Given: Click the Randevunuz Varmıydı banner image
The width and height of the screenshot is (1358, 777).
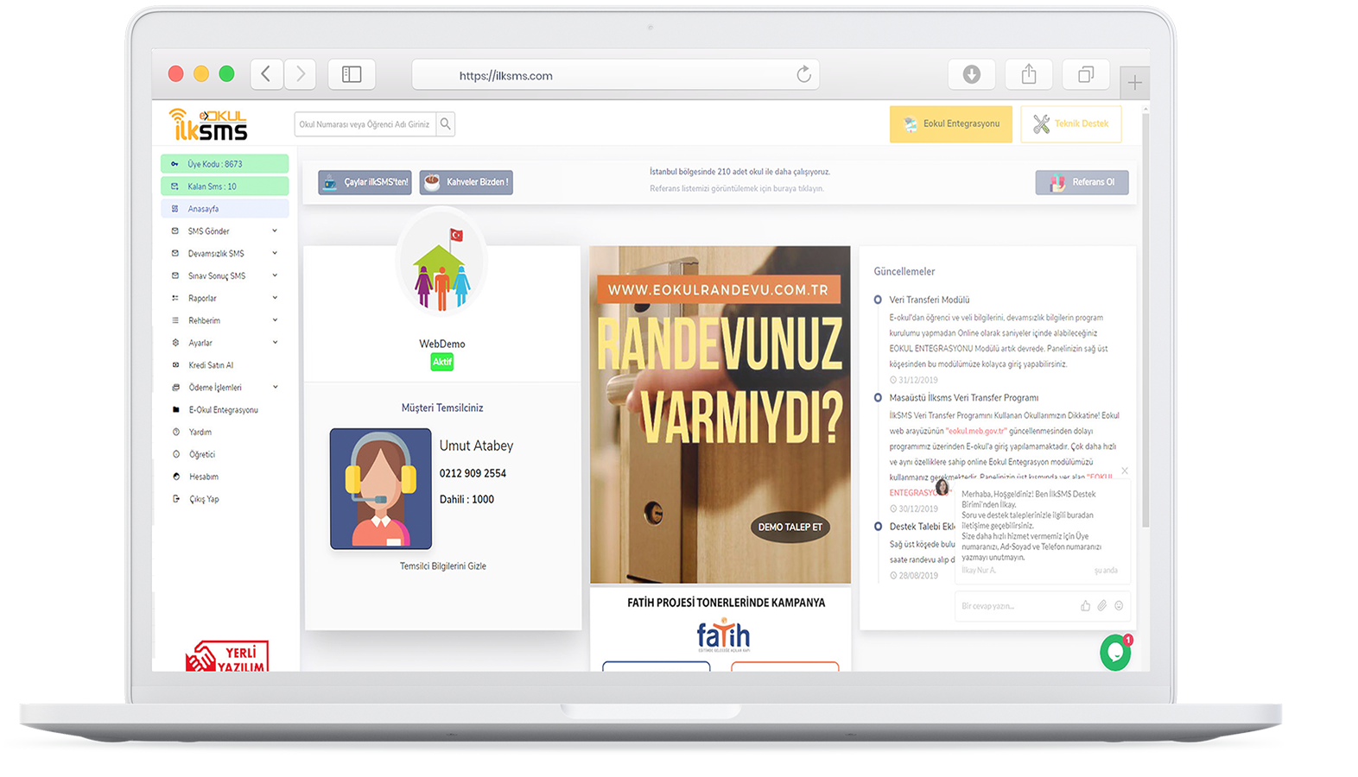Looking at the screenshot, I should click(x=720, y=414).
